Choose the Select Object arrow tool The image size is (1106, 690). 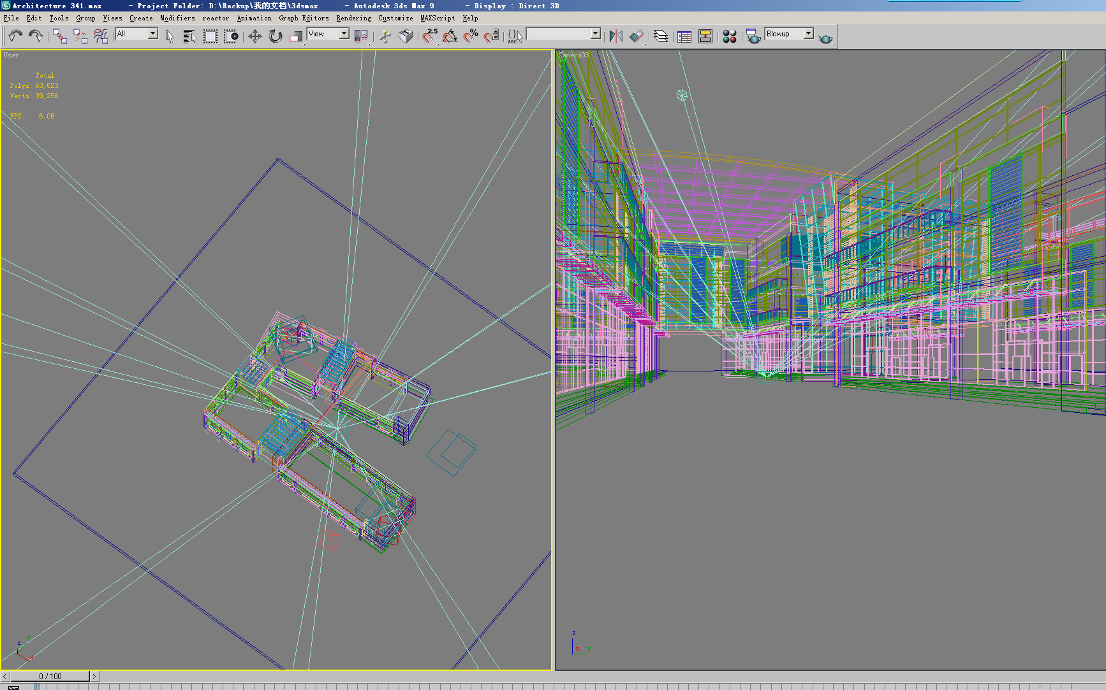tap(170, 36)
